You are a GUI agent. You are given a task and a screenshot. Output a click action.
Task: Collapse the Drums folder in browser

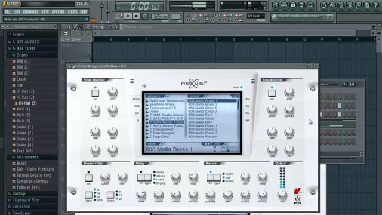click(x=22, y=55)
